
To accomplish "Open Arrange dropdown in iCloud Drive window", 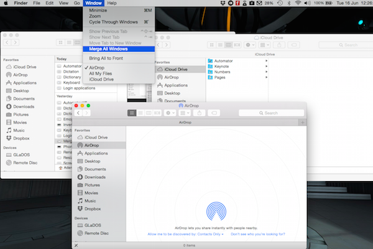I will coord(265,45).
